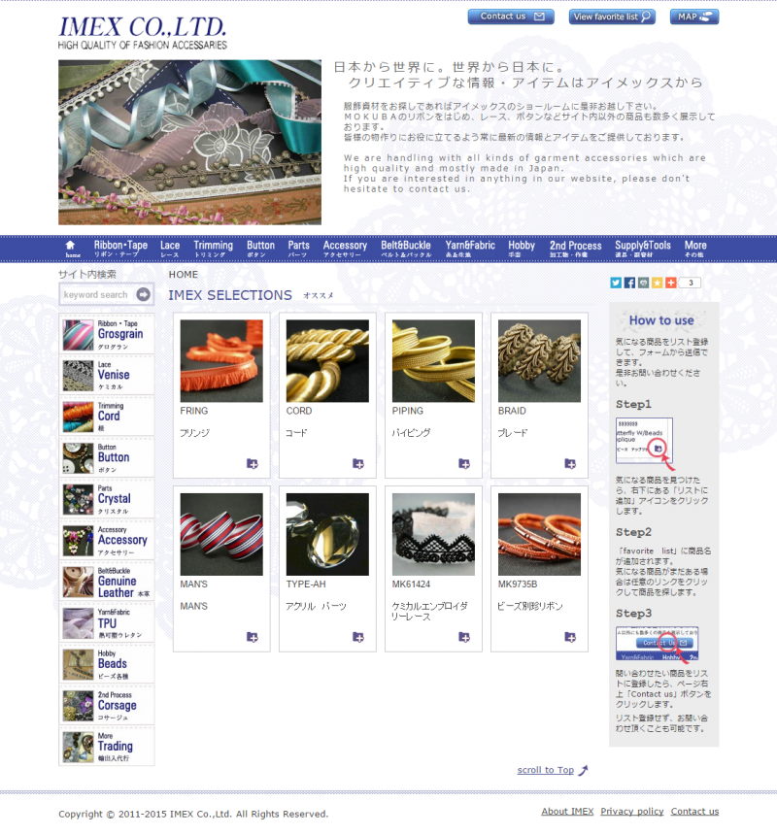Open the Button sidebar category banner
Viewport: 777px width, 835px height.
point(107,457)
